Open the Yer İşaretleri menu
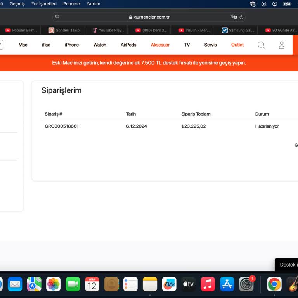This screenshot has width=298, height=298. pos(44,4)
